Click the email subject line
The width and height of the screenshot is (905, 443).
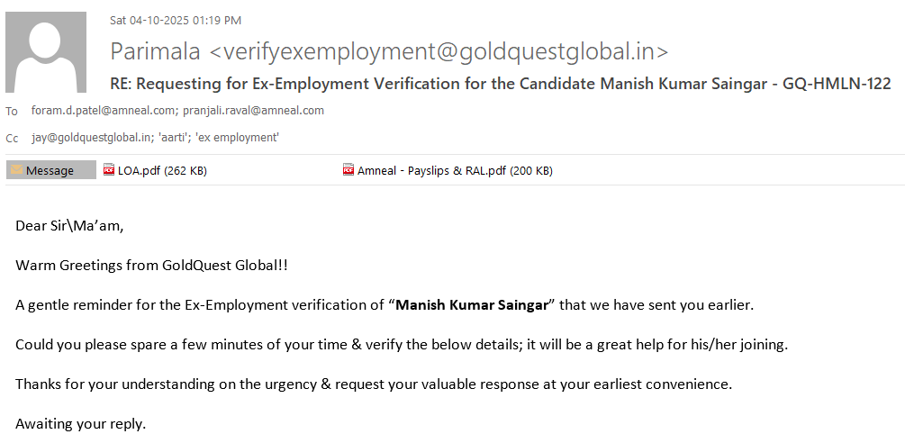click(500, 84)
